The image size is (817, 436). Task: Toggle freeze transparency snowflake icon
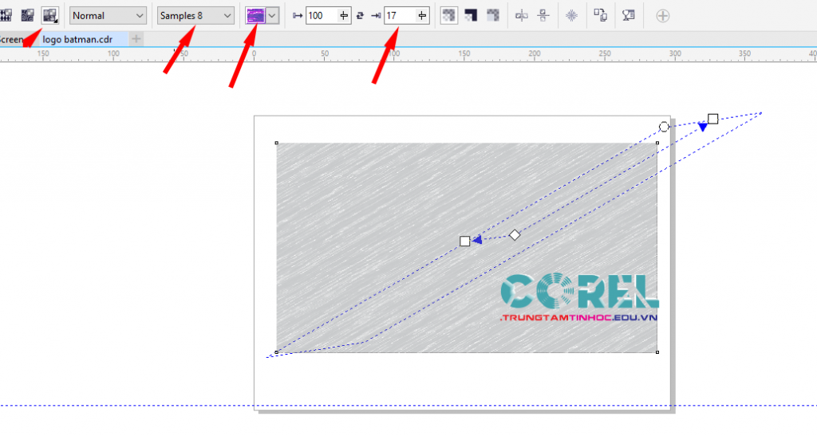[x=571, y=16]
